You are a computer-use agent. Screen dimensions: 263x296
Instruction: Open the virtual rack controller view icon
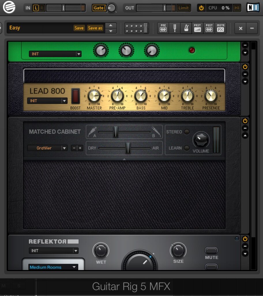click(x=137, y=28)
